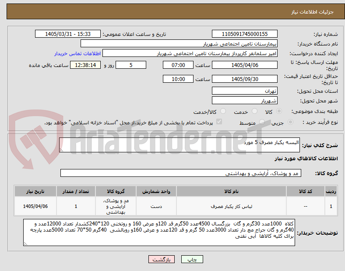This screenshot has height=271, width=345.
Task: Click the delivery province field تهران
Action: pyautogui.click(x=244, y=91)
